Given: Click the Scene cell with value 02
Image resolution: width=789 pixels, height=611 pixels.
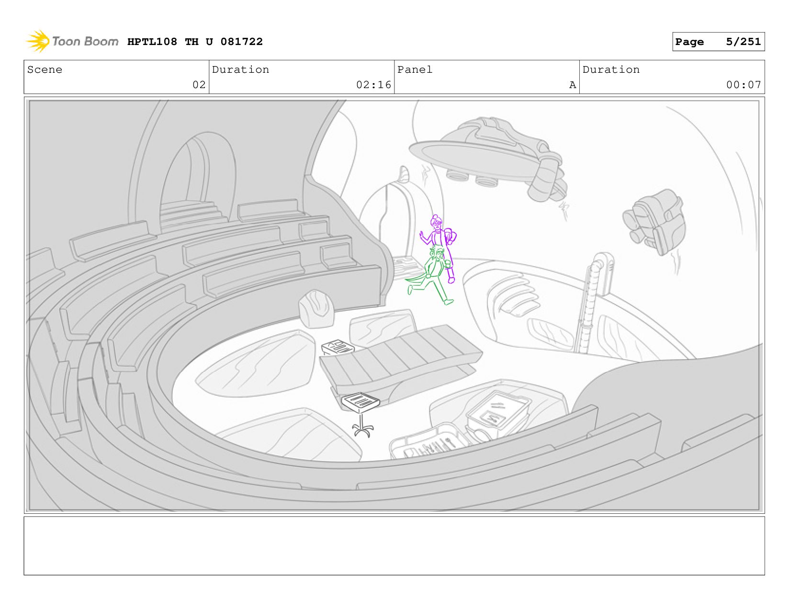Looking at the screenshot, I should (x=116, y=77).
